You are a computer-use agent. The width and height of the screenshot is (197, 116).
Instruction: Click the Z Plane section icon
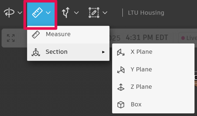point(121,87)
